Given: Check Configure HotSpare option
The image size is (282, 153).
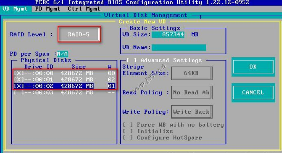Looking at the screenshot, I should pyautogui.click(x=128, y=138).
